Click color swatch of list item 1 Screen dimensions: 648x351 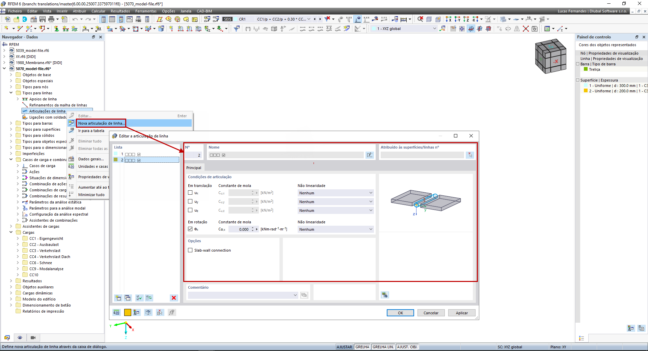tap(116, 154)
